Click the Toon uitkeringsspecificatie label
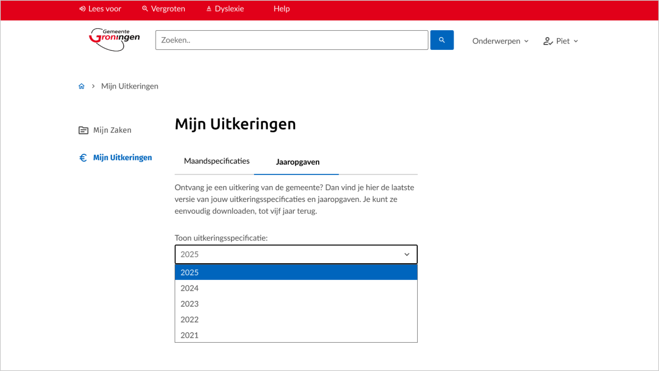This screenshot has width=659, height=371. click(221, 238)
